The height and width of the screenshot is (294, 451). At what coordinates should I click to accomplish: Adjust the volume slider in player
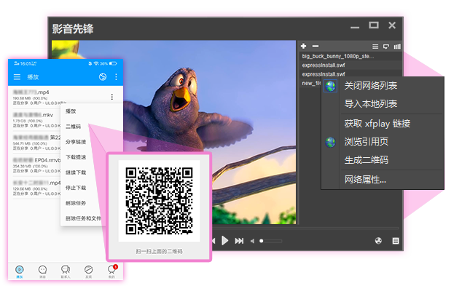[x=270, y=240]
